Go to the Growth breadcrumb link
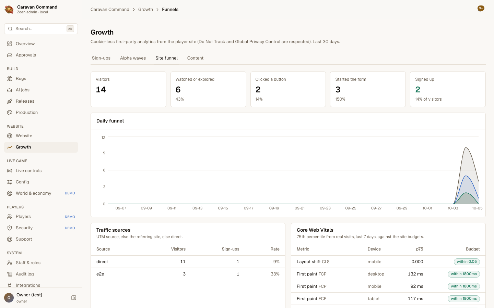The height and width of the screenshot is (308, 494). pos(145,10)
